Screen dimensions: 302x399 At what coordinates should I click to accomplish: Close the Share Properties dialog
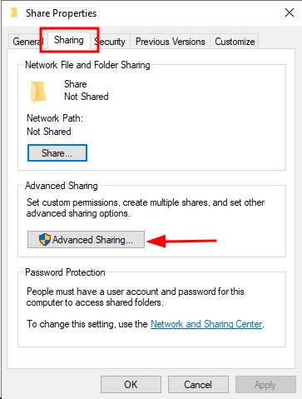tap(290, 12)
